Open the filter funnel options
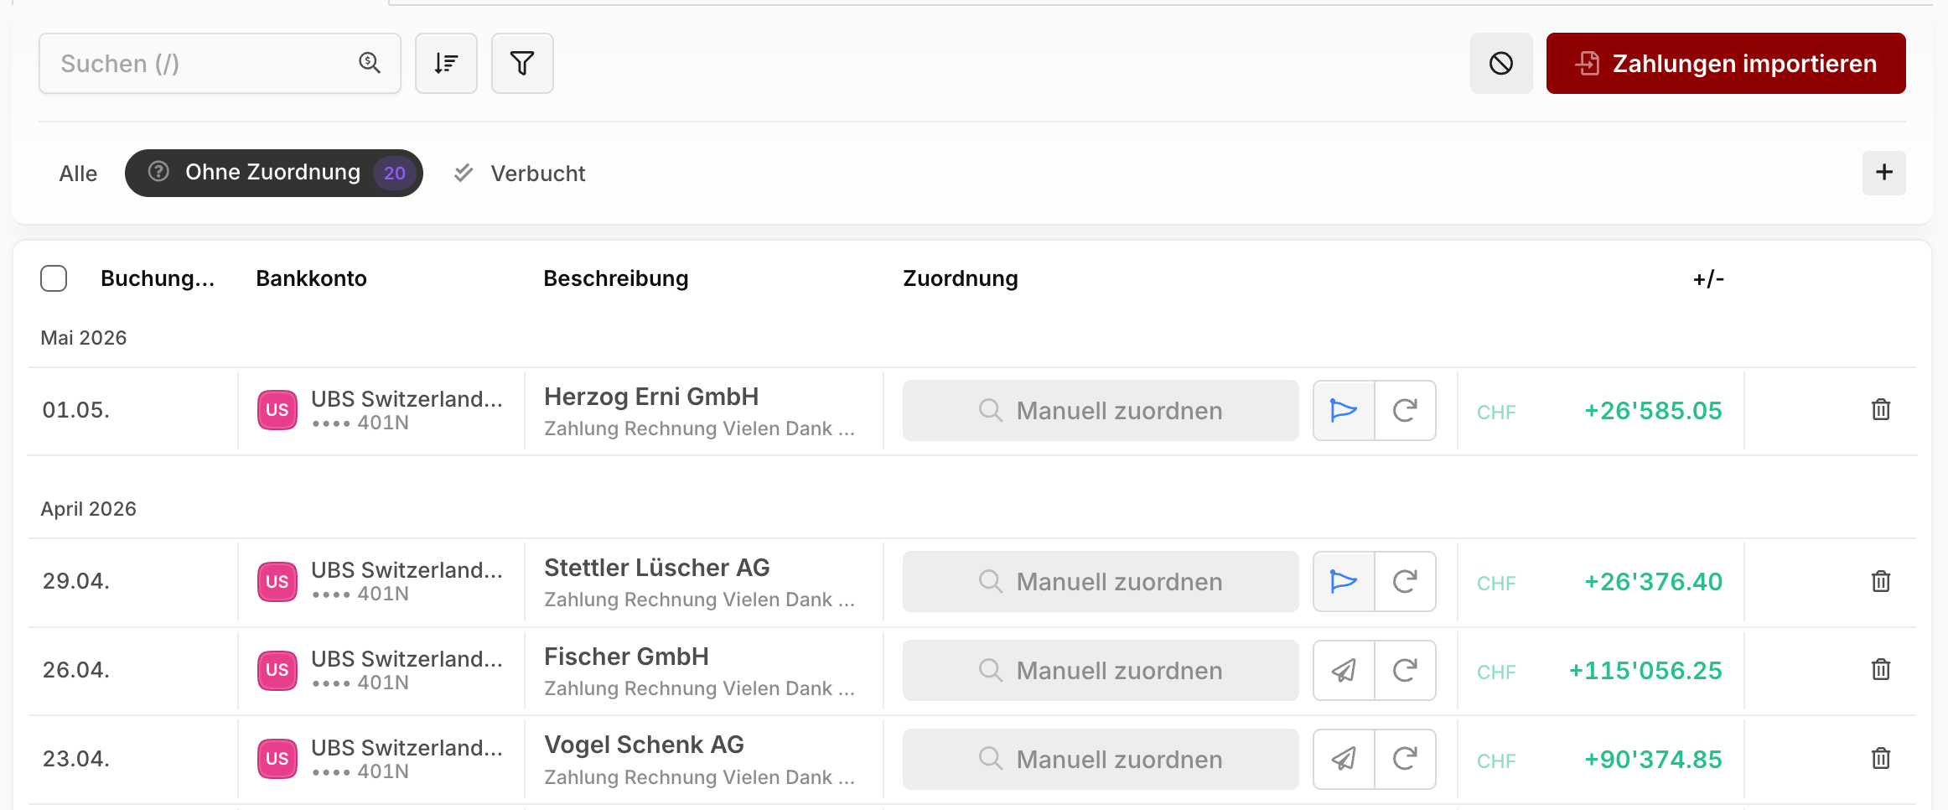 click(x=522, y=63)
